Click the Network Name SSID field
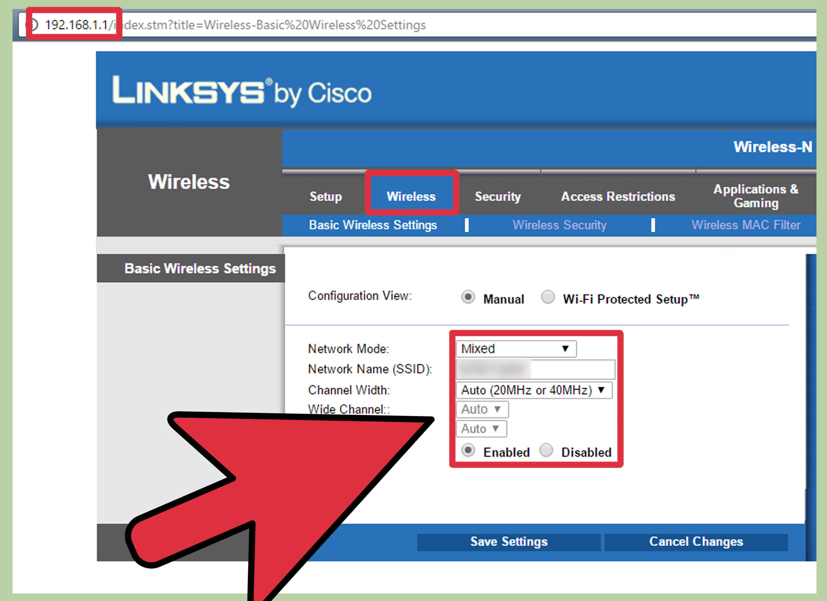The width and height of the screenshot is (827, 601). [x=535, y=369]
